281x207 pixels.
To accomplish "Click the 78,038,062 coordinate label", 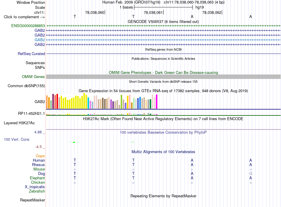I will click(x=212, y=12).
